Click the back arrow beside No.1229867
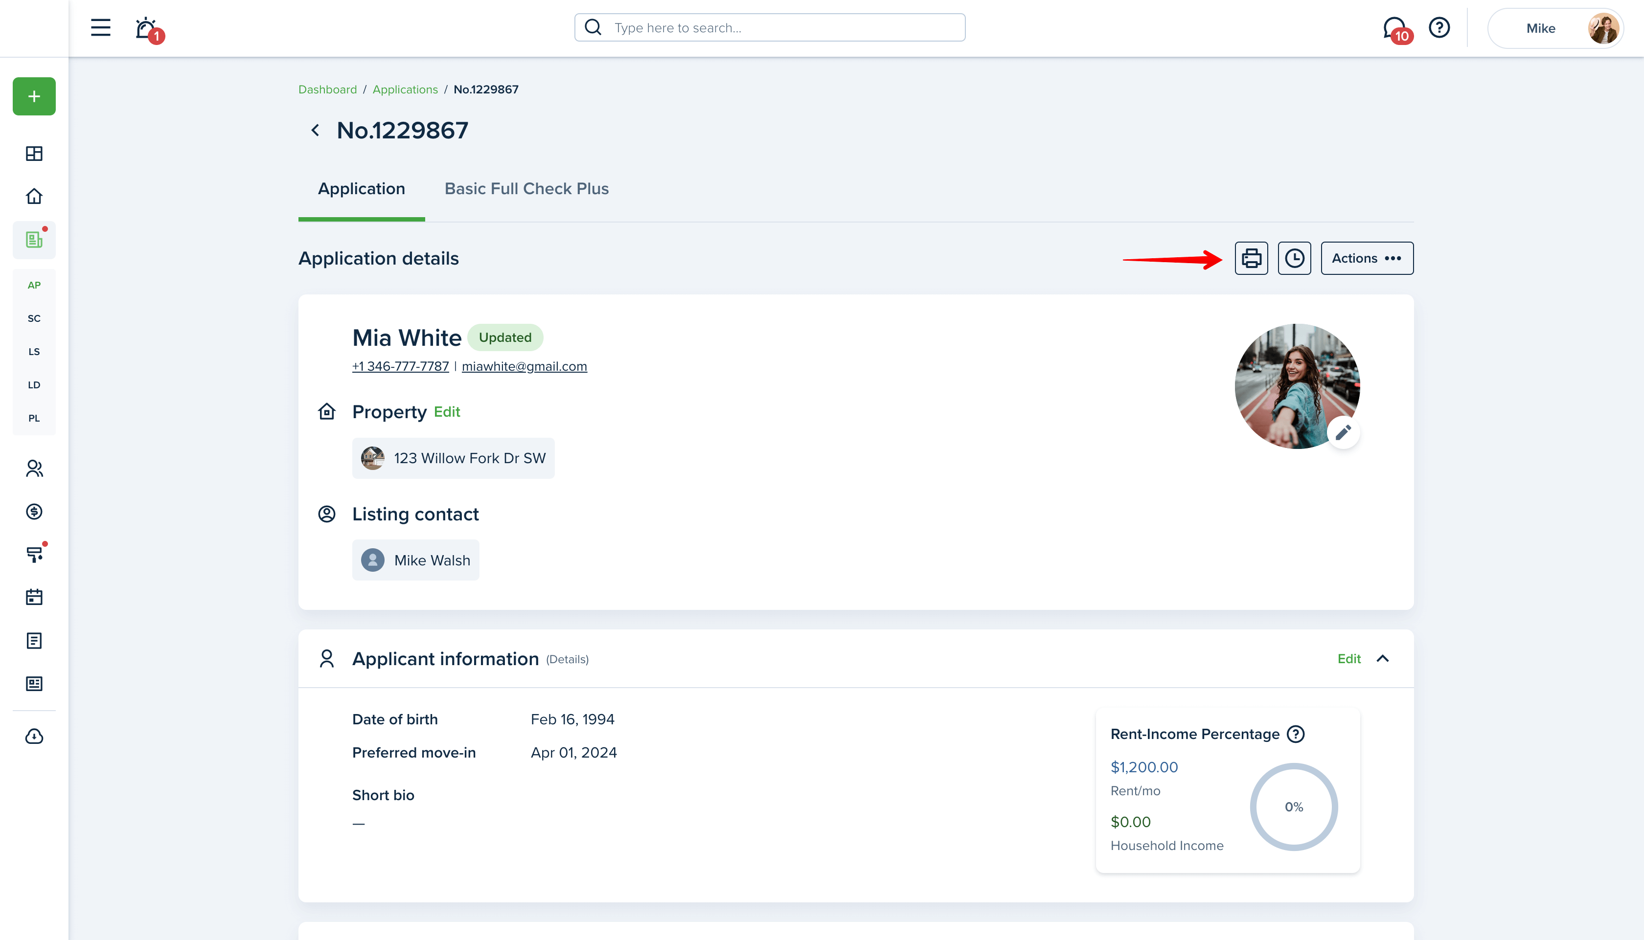 click(315, 131)
